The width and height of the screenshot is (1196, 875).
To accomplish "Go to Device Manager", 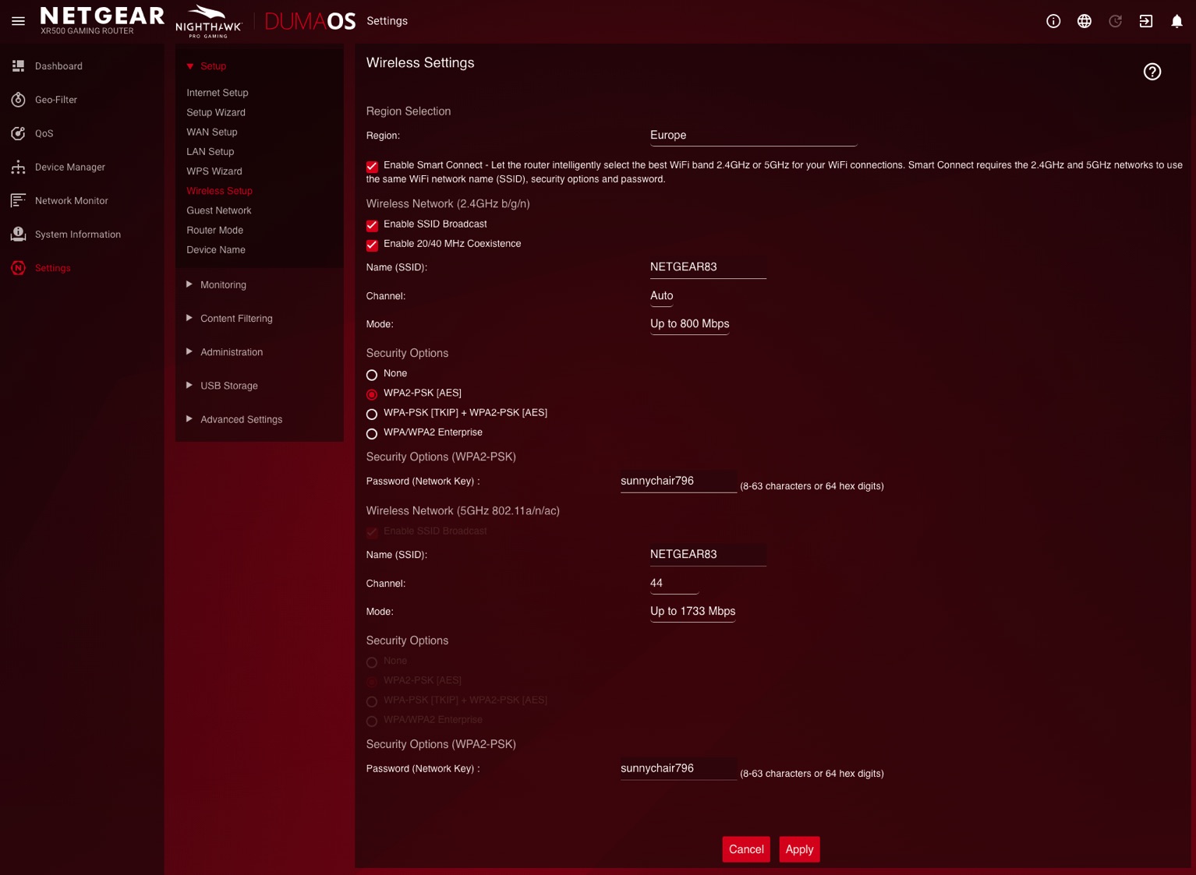I will click(x=70, y=167).
